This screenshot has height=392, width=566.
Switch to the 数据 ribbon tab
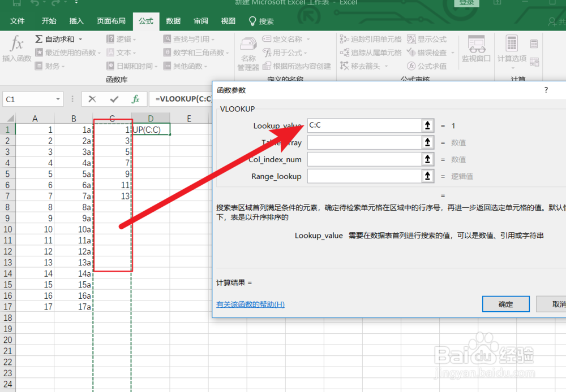(x=173, y=21)
